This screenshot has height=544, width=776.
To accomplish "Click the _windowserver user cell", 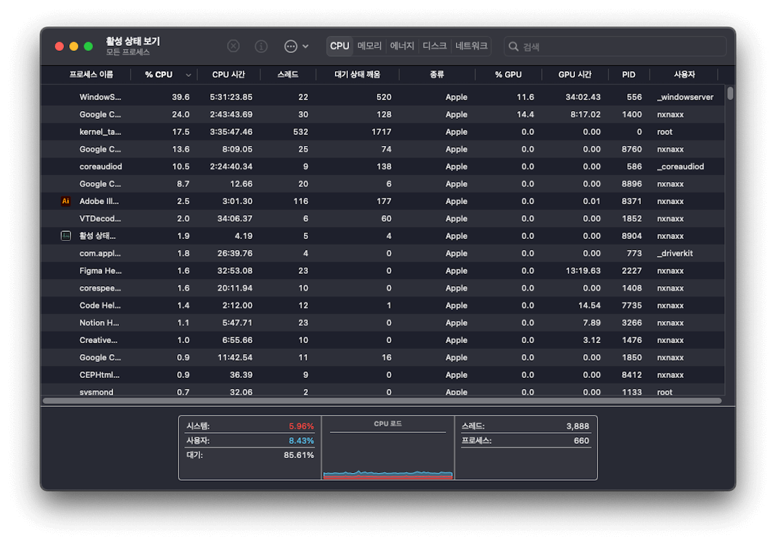I will pos(685,97).
